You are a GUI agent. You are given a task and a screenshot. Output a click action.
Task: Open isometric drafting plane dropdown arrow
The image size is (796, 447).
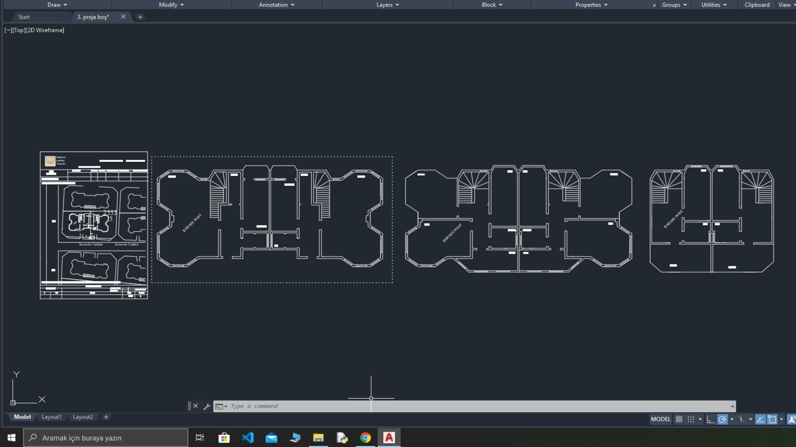point(750,419)
